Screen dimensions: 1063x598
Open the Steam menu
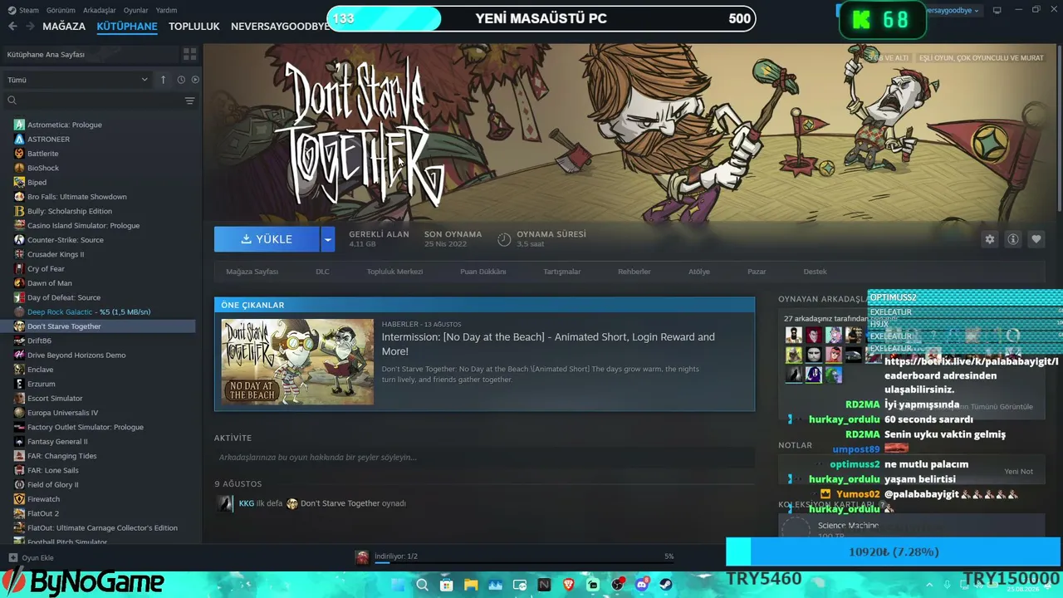click(x=24, y=10)
